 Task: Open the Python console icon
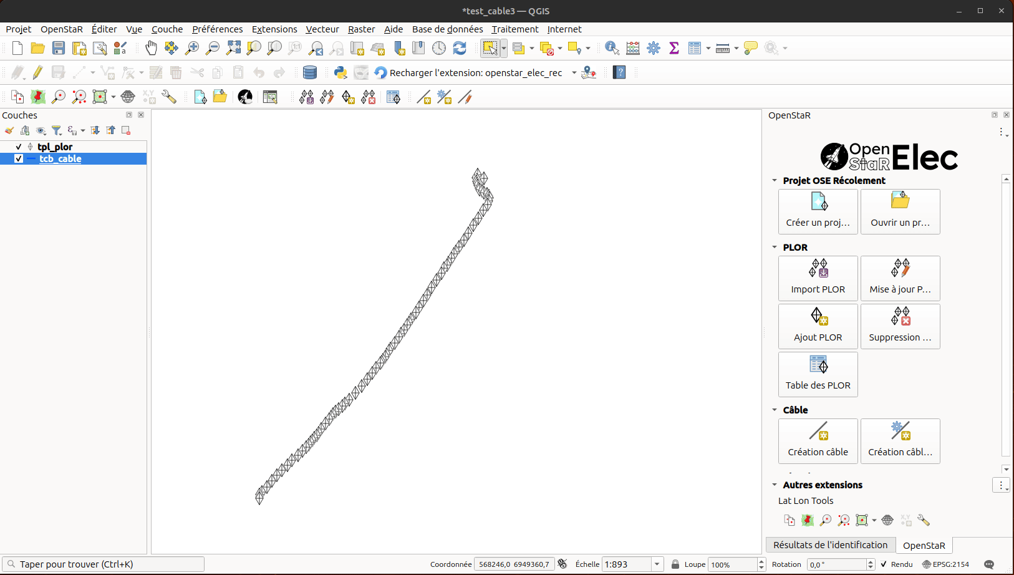click(x=340, y=72)
